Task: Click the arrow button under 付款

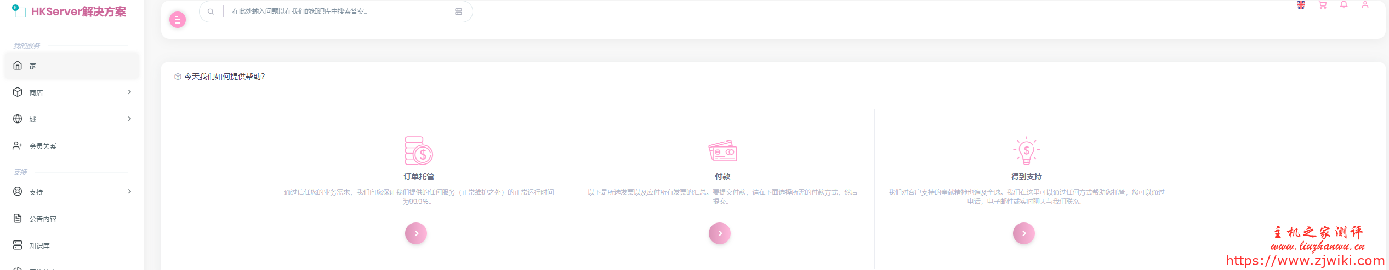Action: [x=720, y=233]
